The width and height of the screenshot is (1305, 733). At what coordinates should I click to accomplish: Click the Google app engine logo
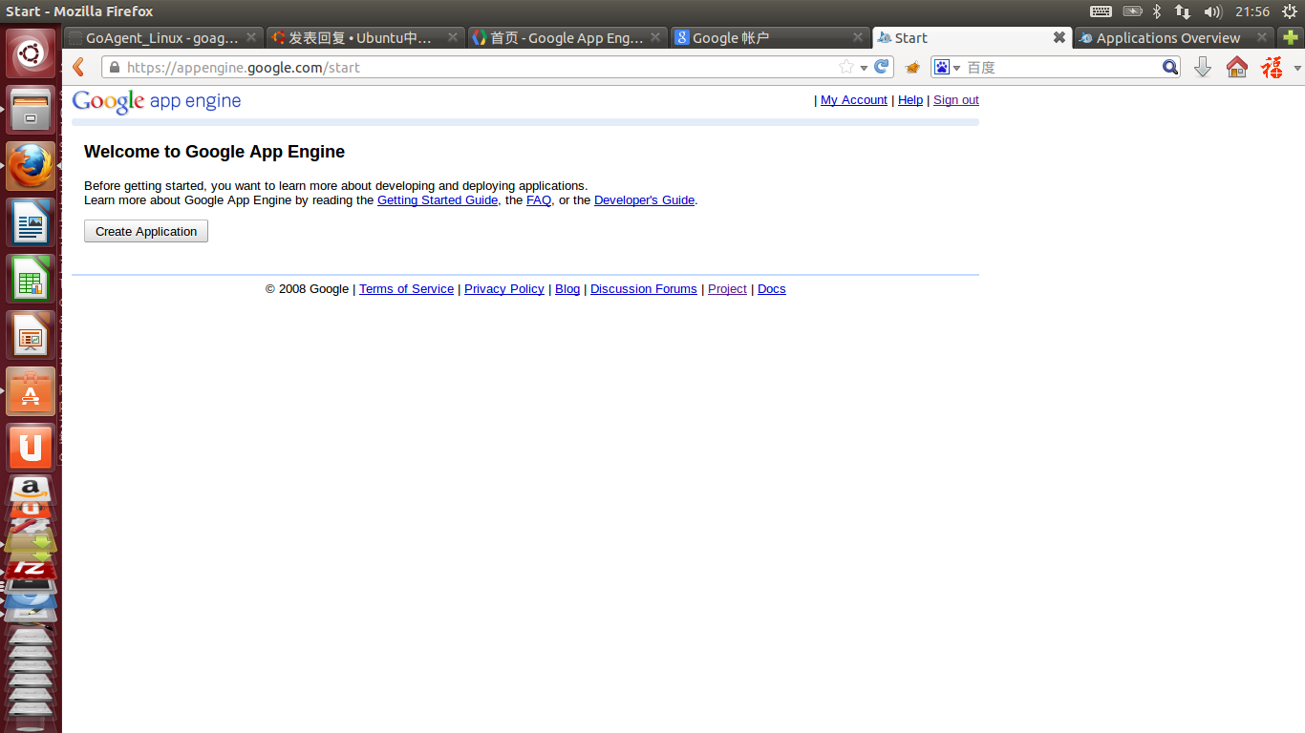click(157, 101)
